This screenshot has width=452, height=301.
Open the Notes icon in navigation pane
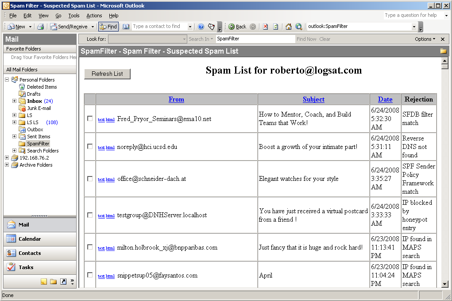(43, 281)
